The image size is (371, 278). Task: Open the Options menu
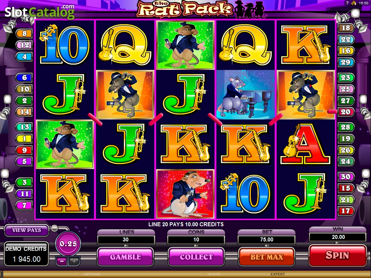[92, 274]
